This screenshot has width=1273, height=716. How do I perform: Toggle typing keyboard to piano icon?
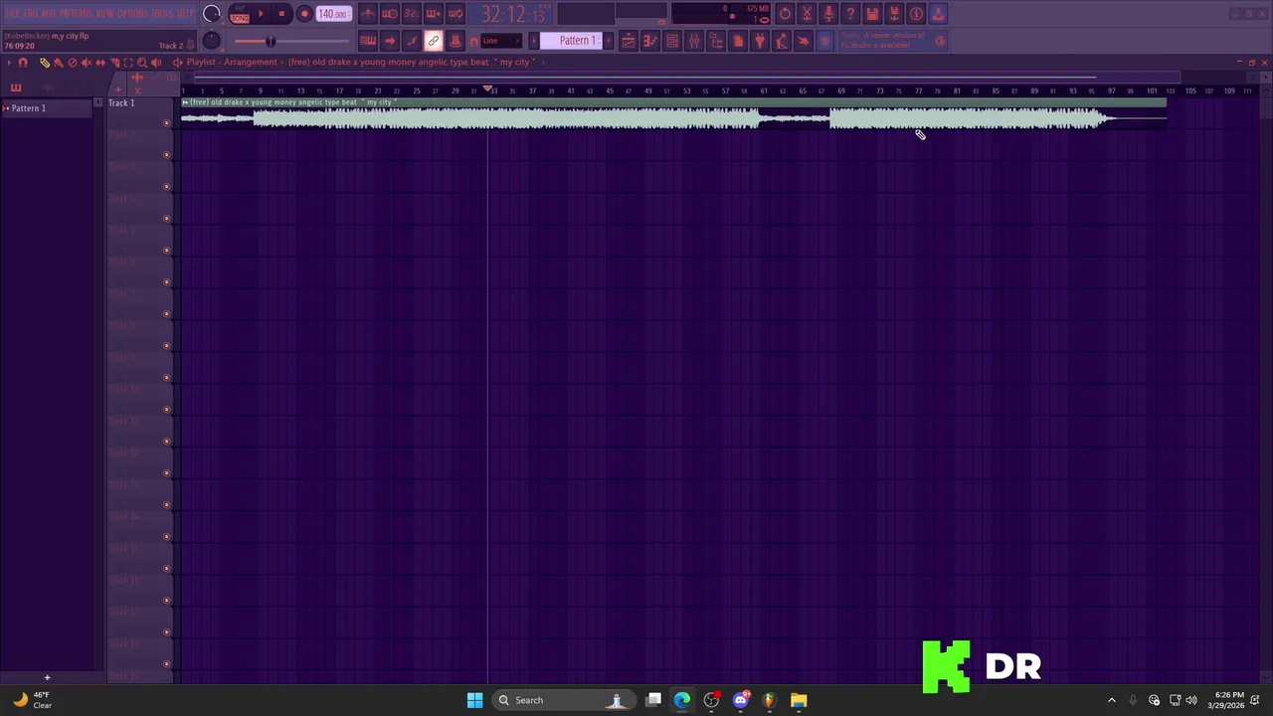[368, 41]
